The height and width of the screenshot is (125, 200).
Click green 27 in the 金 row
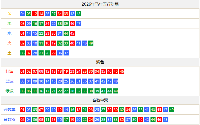pyautogui.click(x=53, y=14)
